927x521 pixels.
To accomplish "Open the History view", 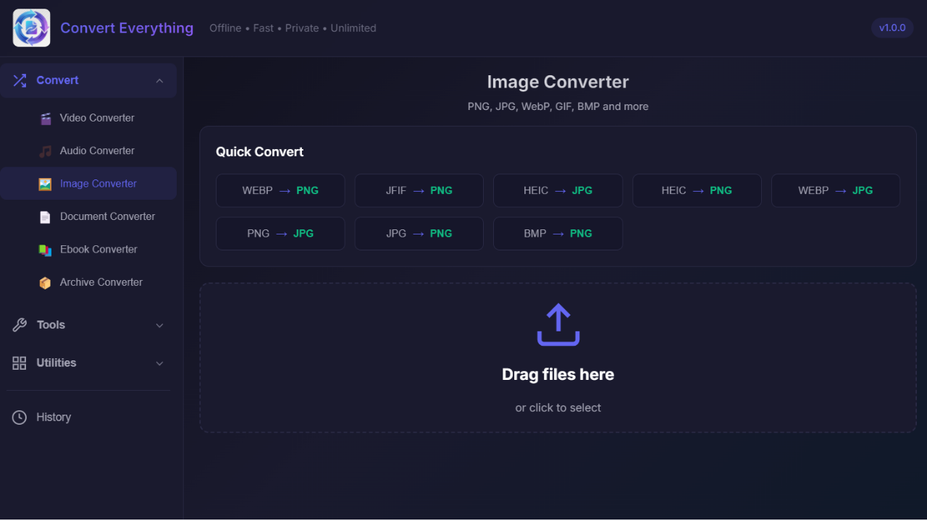I will coord(54,417).
